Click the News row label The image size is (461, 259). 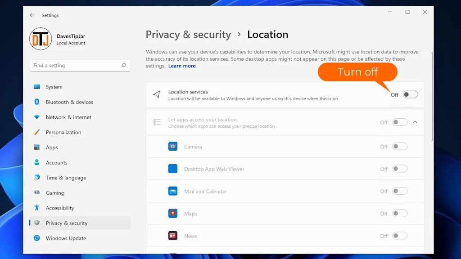[190, 236]
